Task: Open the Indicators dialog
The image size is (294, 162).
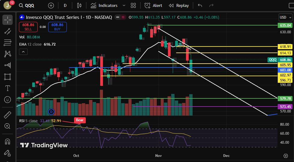Action: pos(104,6)
